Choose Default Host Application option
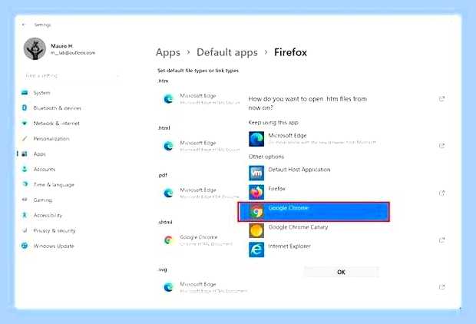 (x=313, y=173)
